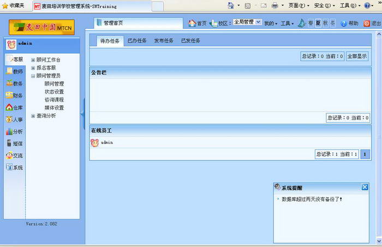The width and height of the screenshot is (382, 247).
Task: Open 状态设置 in the tree
Action: click(x=54, y=92)
